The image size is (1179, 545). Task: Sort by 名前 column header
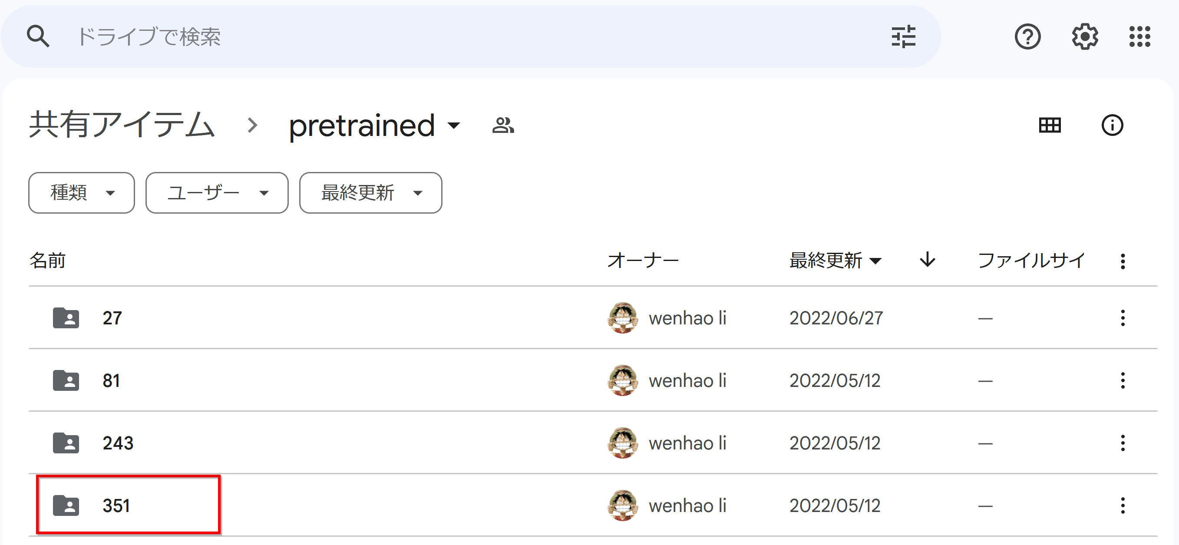48,261
